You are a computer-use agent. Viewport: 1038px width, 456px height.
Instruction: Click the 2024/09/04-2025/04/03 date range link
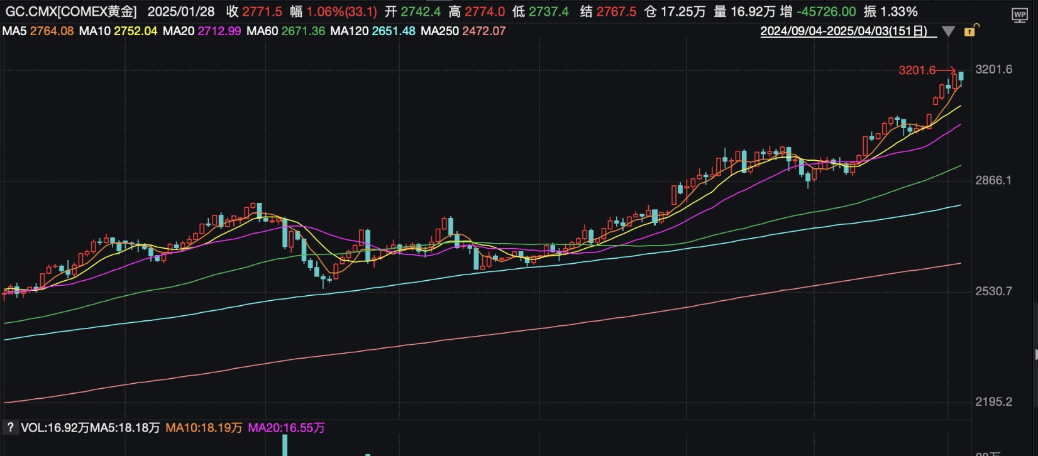point(844,31)
